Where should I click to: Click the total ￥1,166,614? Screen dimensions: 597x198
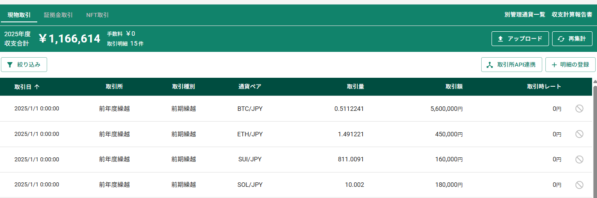tap(70, 39)
